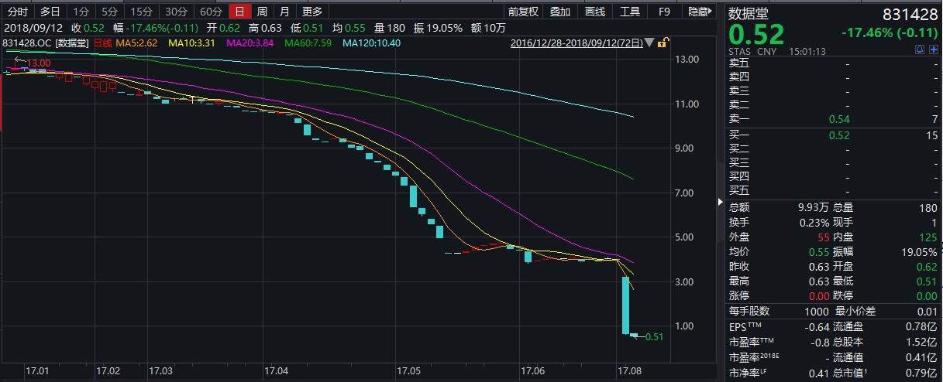943x382 pixels.
Task: Select the 周 weekly chart tab
Action: coord(263,12)
